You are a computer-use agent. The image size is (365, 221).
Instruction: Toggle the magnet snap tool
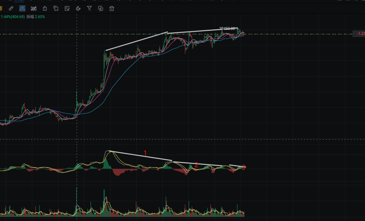(x=78, y=8)
